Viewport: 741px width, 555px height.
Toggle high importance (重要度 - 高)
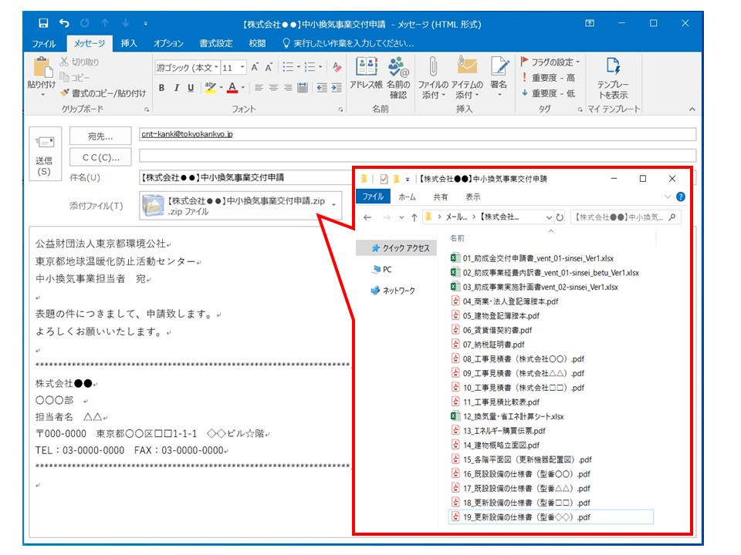click(549, 78)
